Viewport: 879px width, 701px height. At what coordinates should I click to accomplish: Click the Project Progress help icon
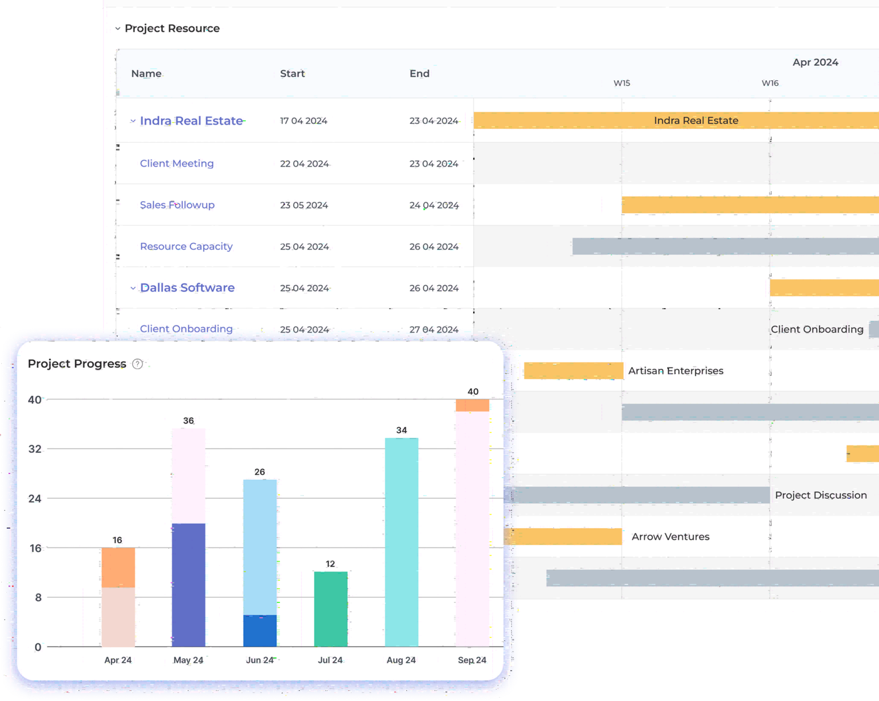(x=137, y=364)
